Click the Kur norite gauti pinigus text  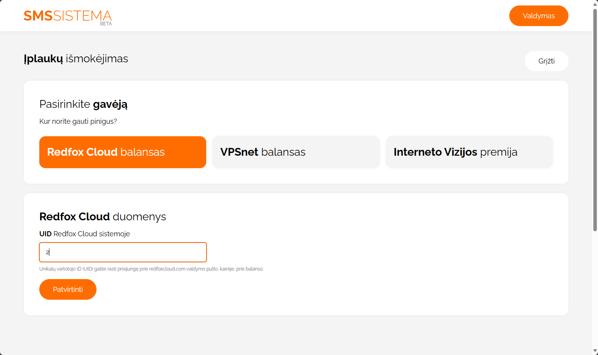click(x=78, y=121)
